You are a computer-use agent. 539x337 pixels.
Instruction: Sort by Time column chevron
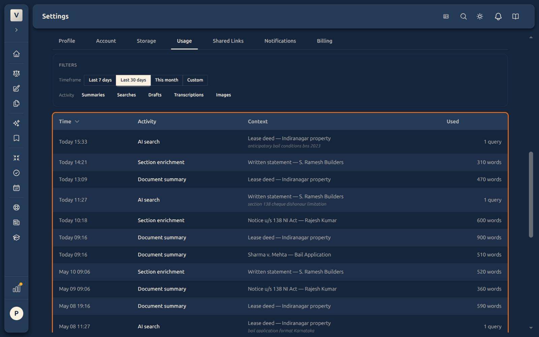point(77,121)
